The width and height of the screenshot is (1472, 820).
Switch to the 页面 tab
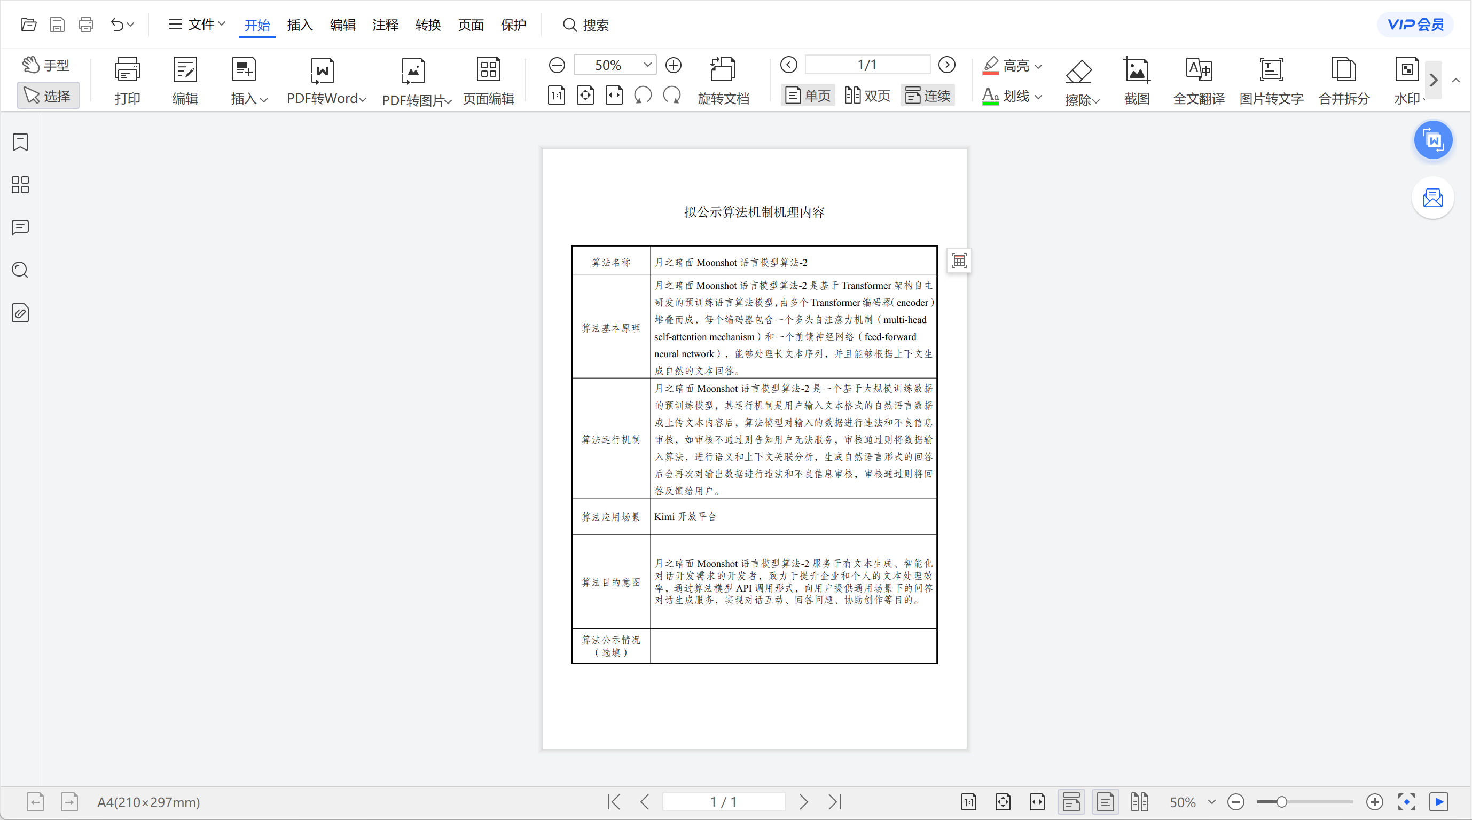[471, 25]
